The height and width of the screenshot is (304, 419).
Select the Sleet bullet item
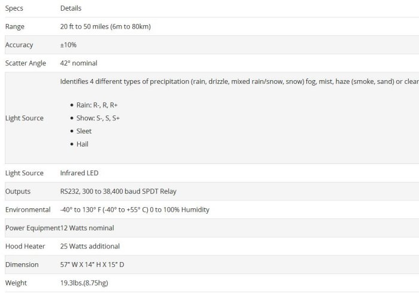coord(84,131)
